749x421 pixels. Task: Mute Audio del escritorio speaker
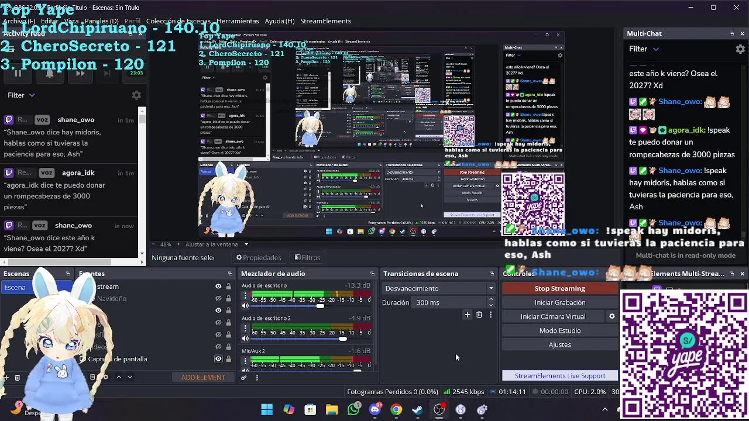click(x=246, y=306)
